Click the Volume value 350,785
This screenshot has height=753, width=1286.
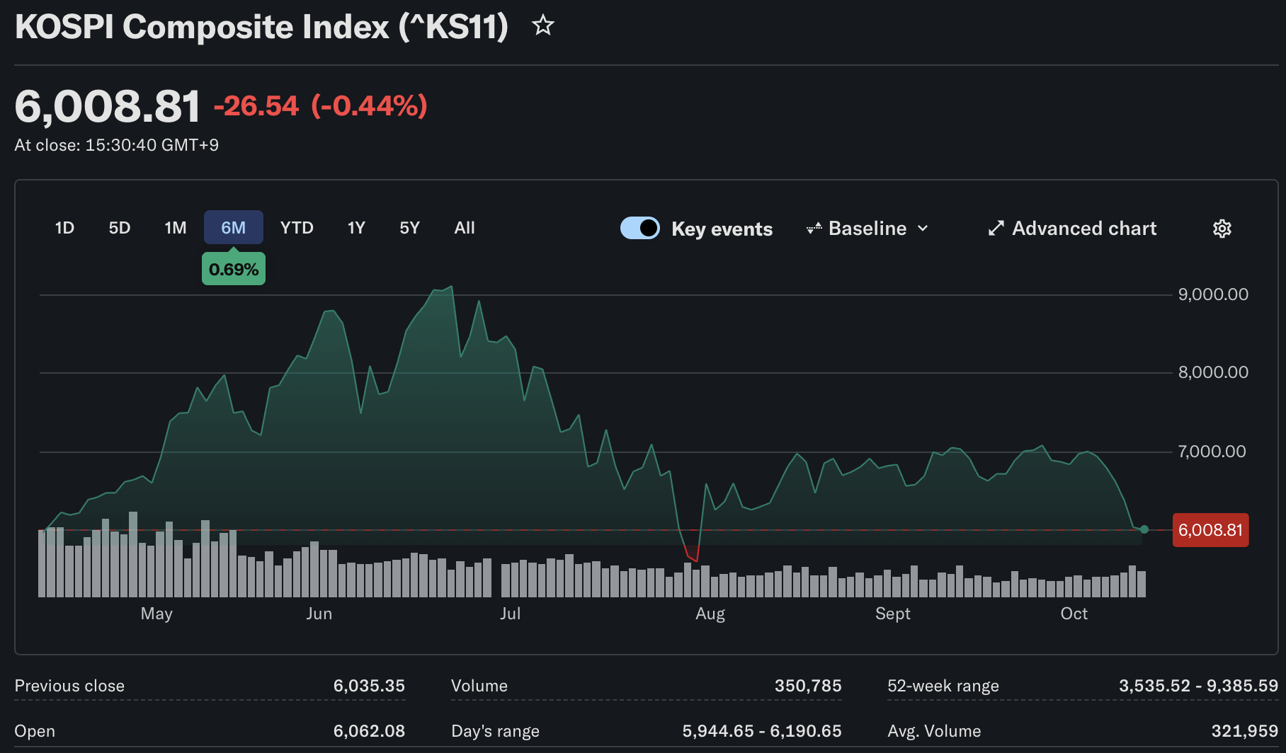(808, 686)
